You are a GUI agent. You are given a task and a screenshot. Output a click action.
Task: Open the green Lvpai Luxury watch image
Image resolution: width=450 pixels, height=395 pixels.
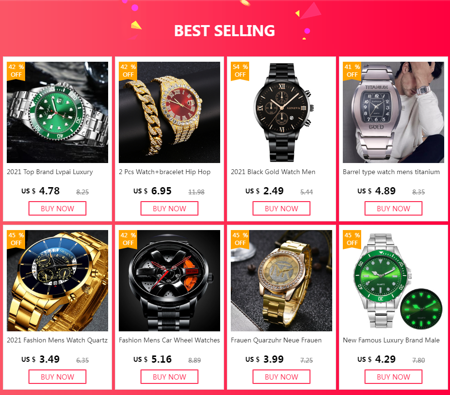tap(57, 112)
